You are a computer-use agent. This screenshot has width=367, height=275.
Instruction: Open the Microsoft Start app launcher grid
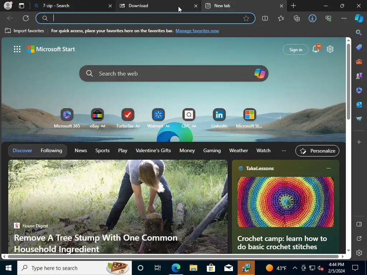[x=17, y=49]
